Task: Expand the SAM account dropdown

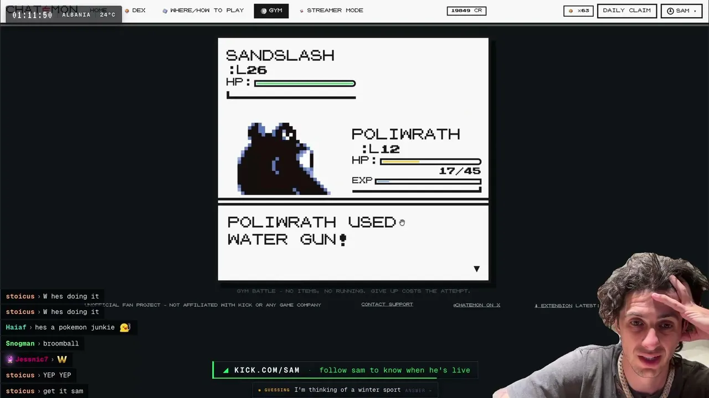Action: [681, 11]
